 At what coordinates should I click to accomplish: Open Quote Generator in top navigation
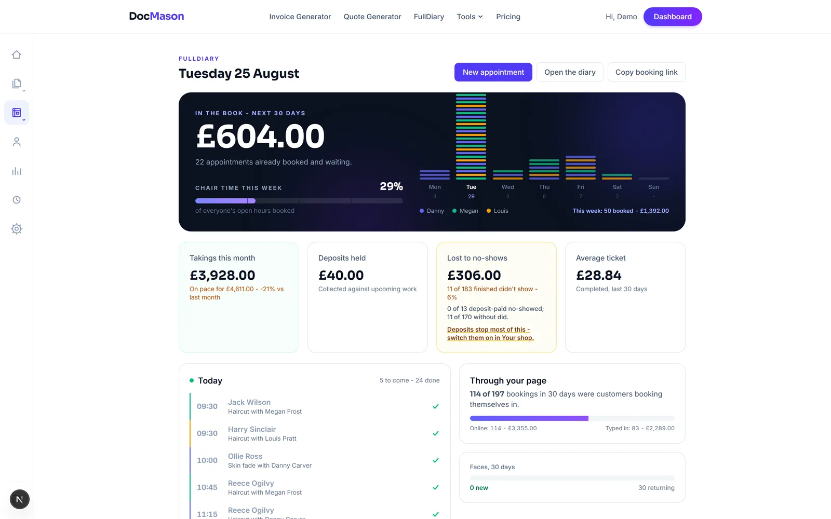pyautogui.click(x=372, y=17)
